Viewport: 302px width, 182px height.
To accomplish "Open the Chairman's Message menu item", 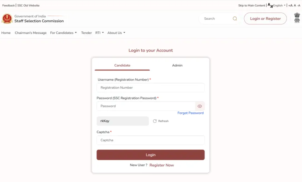I will pos(31,33).
